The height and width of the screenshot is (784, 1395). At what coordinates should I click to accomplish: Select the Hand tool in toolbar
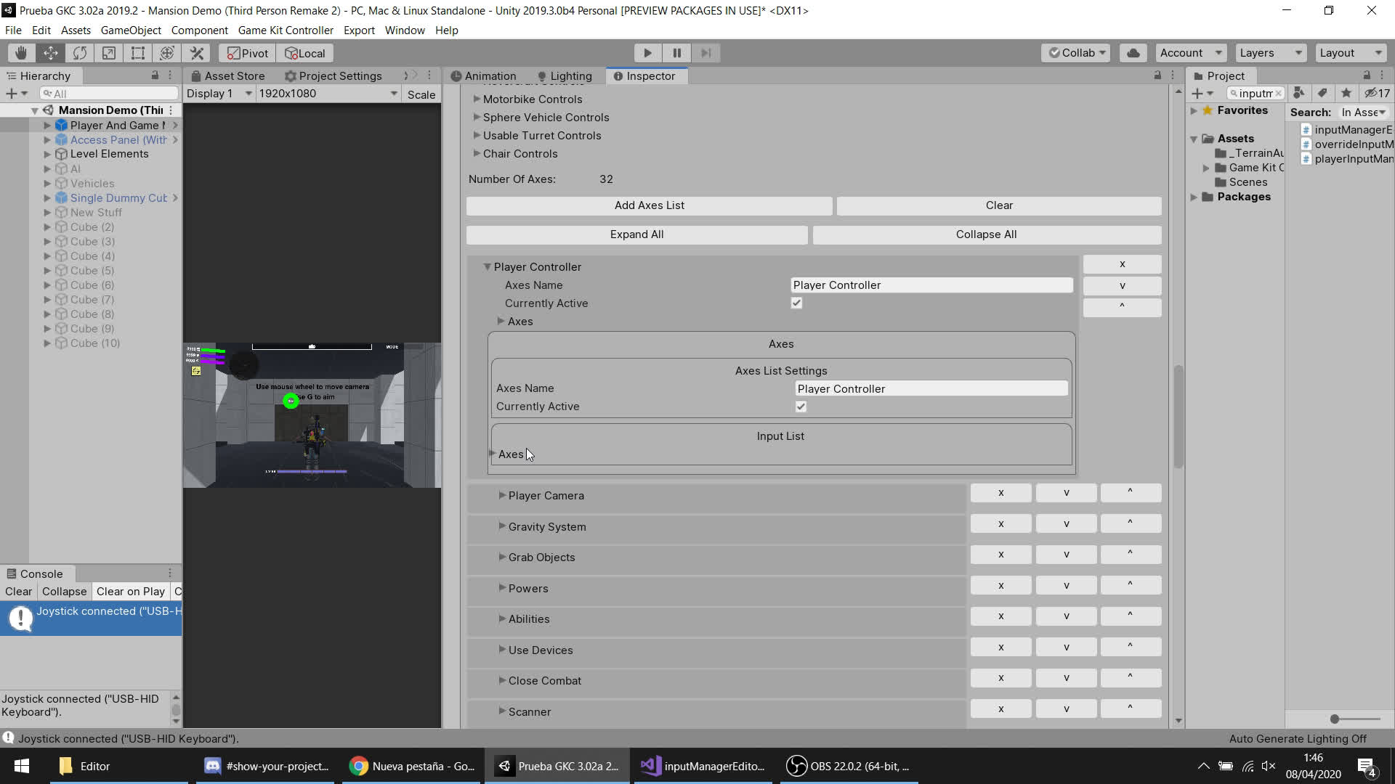(x=21, y=53)
